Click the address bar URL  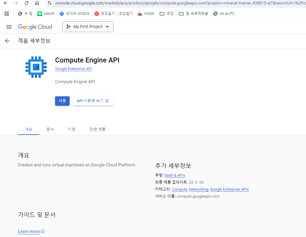[x=180, y=3]
